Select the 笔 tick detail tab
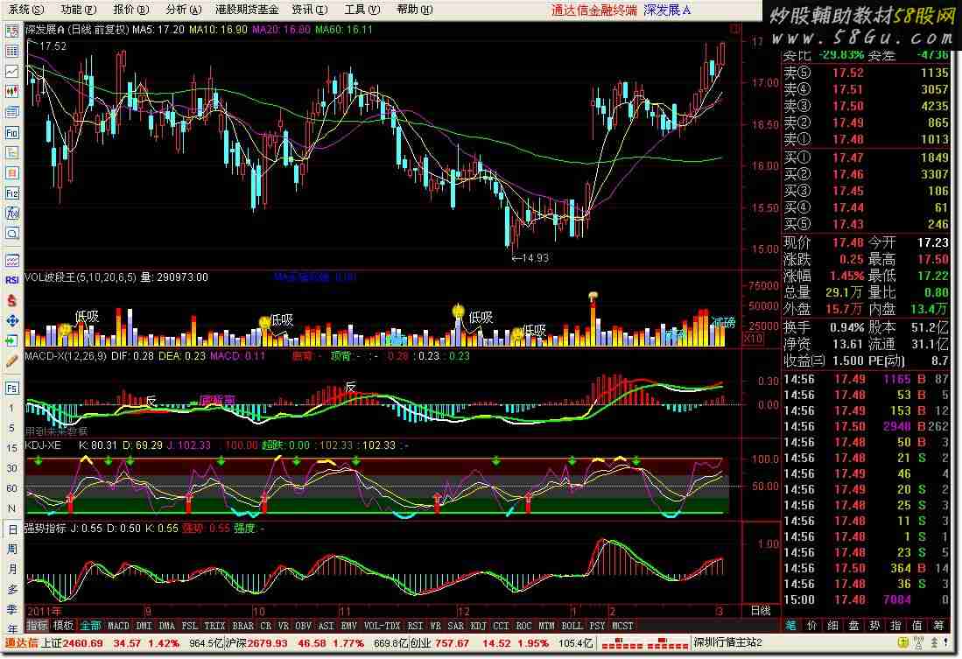 point(790,626)
